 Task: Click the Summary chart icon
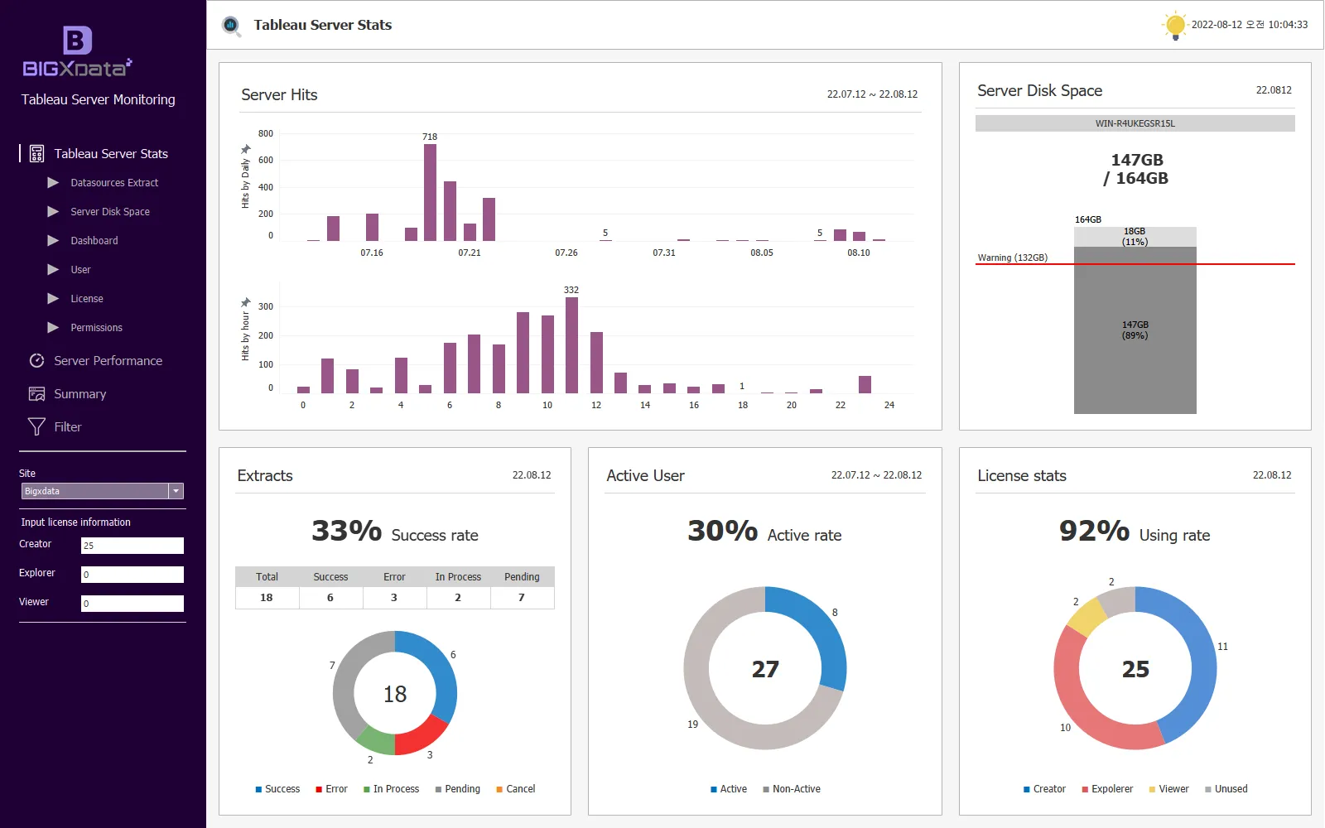(36, 393)
